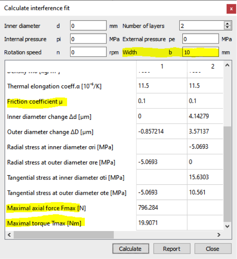This screenshot has width=237, height=259.
Task: Click the Calculate button
Action: coord(130,249)
